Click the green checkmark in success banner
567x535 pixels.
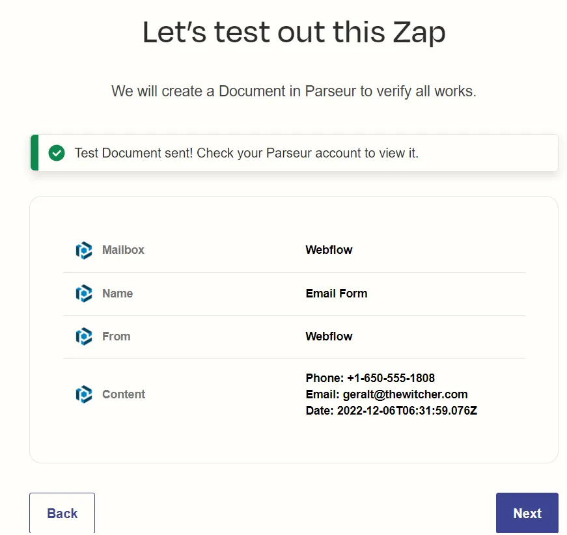tap(57, 153)
